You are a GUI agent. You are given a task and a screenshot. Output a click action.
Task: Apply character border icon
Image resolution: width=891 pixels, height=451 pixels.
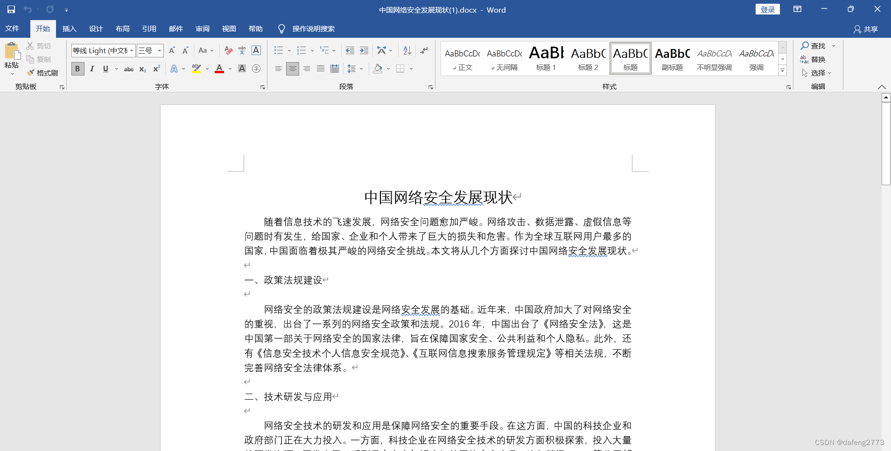pos(256,50)
